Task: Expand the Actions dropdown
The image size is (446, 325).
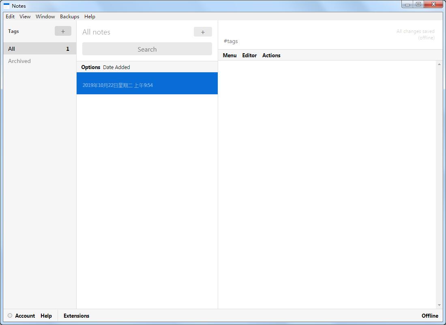Action: [271, 55]
